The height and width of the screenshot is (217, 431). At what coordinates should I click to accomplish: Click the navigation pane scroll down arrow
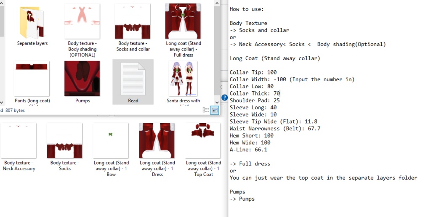click(x=1, y=103)
